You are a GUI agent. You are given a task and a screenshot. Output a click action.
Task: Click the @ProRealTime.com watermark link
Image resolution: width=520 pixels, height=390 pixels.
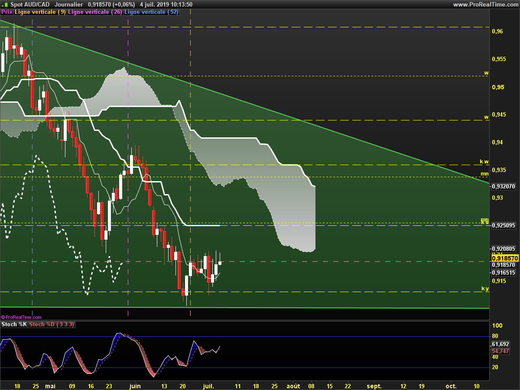[x=21, y=317]
